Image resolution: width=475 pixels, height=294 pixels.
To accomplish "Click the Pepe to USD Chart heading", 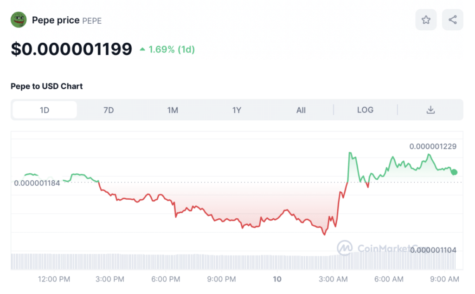I will [x=47, y=86].
